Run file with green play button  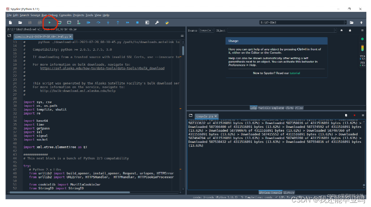(50, 22)
